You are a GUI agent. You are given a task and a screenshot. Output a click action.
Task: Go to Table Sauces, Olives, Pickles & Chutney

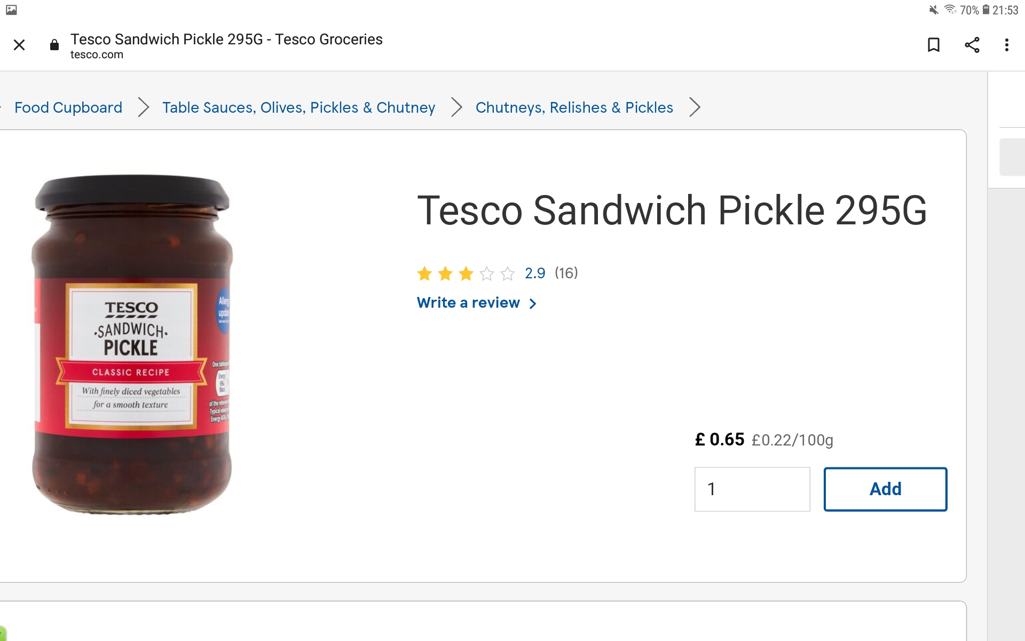point(298,107)
